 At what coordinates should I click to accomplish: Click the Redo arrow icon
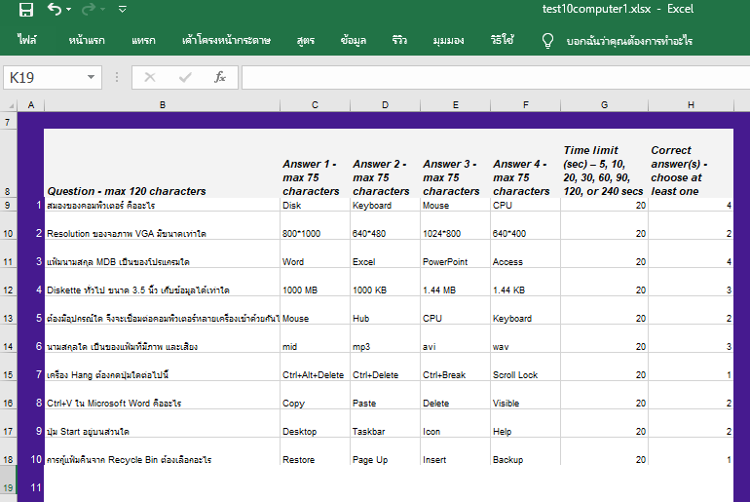(x=89, y=10)
